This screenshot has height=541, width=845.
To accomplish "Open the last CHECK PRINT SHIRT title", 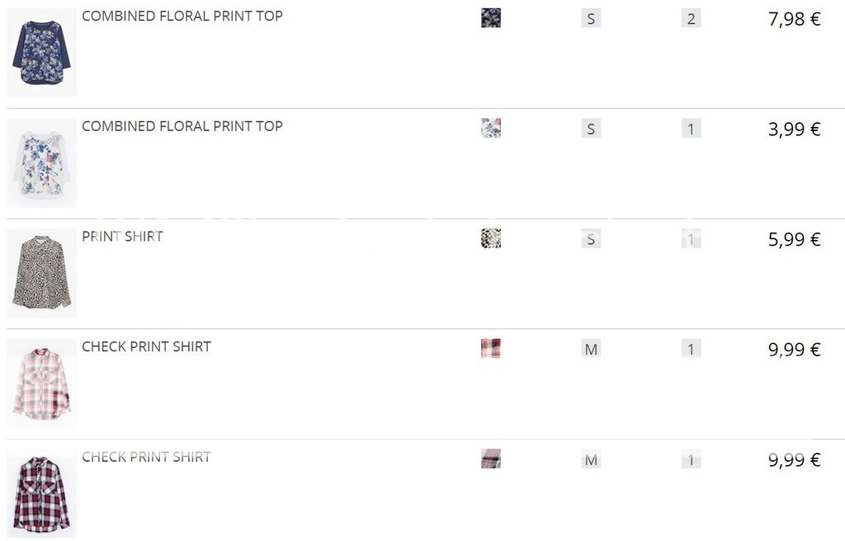I will [x=146, y=457].
